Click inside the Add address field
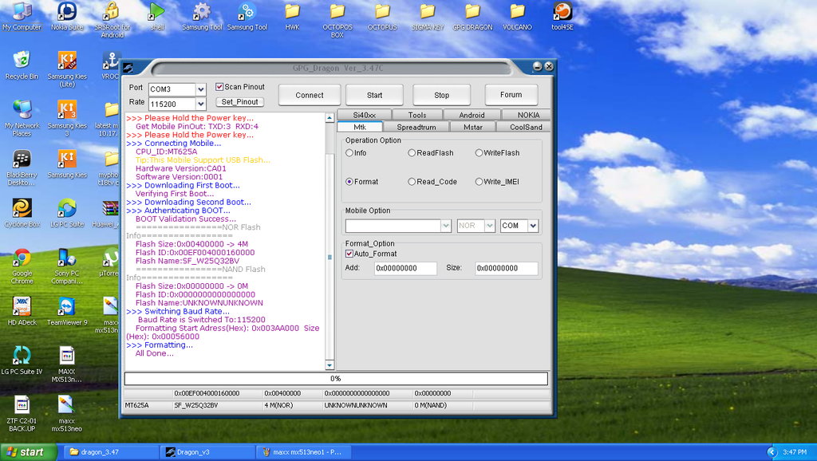This screenshot has width=817, height=461. pyautogui.click(x=405, y=268)
